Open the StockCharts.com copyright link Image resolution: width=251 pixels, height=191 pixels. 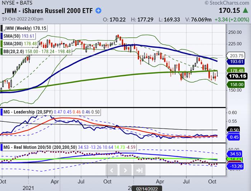228,4
